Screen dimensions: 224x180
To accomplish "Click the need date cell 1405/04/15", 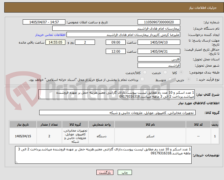I will 23,136.
